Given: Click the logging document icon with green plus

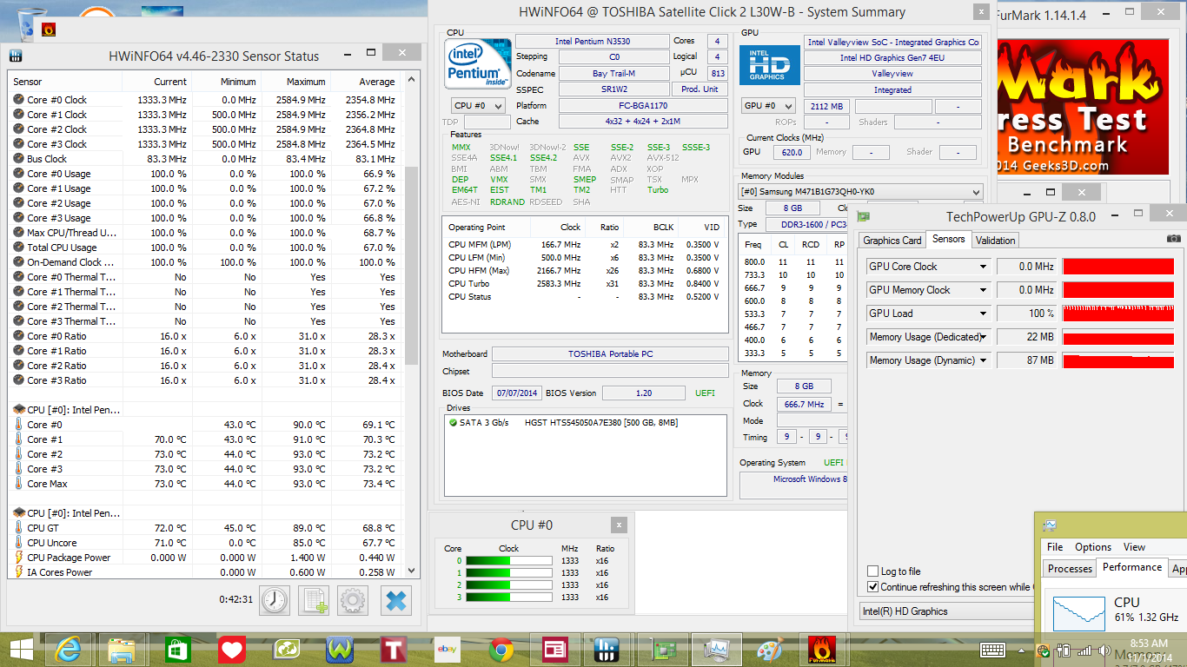Looking at the screenshot, I should click(x=314, y=600).
